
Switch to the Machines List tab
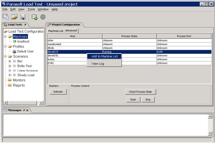(x=56, y=31)
